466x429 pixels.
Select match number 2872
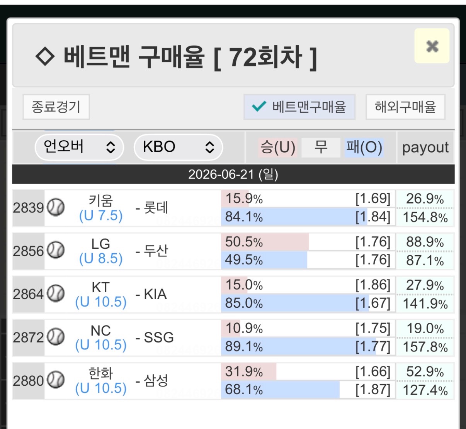click(x=28, y=337)
